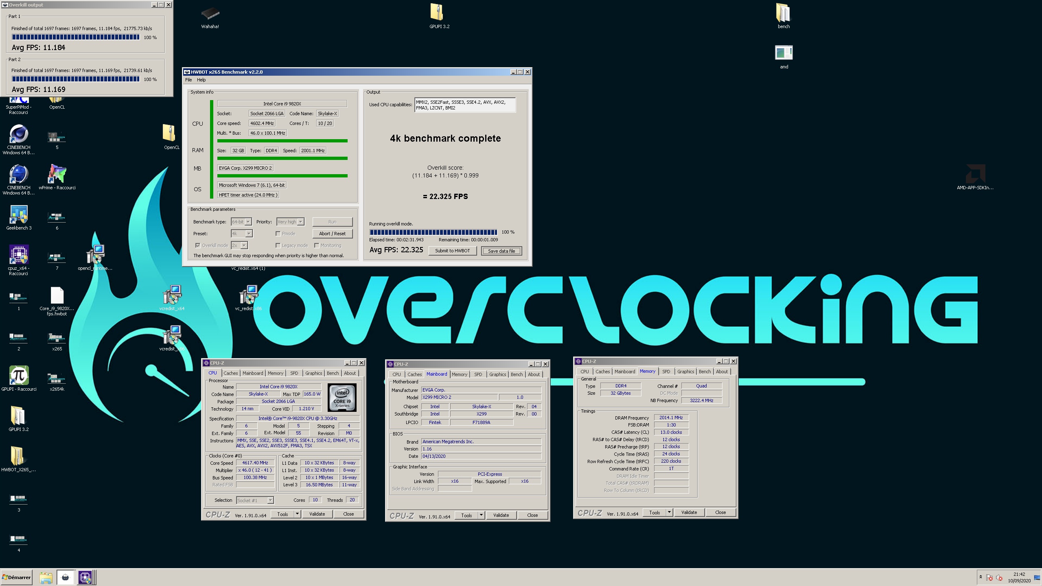The height and width of the screenshot is (586, 1042).
Task: Open the HWBOT_X265 folder icon
Action: (19, 459)
